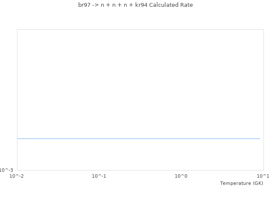Viewport: 272px width, 204px height.
Task: Click the left end of the blue line
Action: (18, 139)
